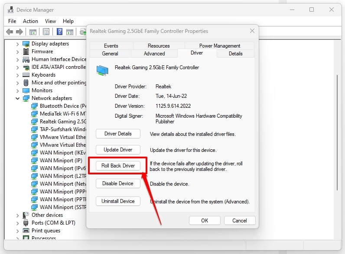
Task: Click the Device Manager title bar icon
Action: pyautogui.click(x=10, y=10)
